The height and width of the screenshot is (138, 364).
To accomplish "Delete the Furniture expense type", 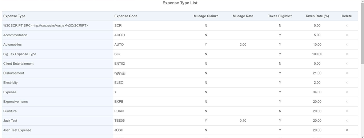I will point(347,111).
